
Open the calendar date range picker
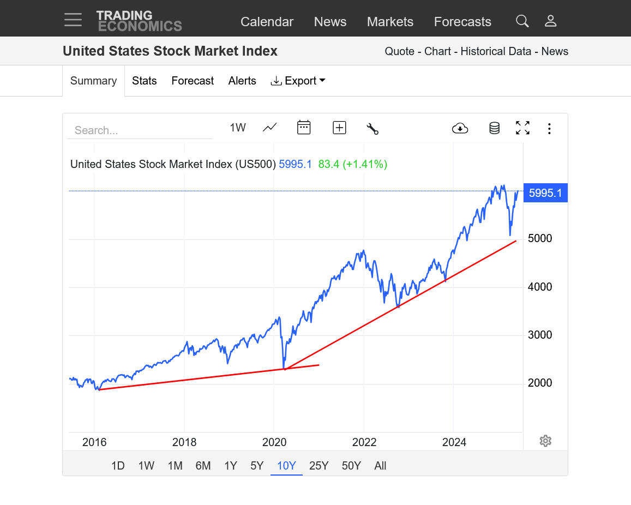point(304,128)
